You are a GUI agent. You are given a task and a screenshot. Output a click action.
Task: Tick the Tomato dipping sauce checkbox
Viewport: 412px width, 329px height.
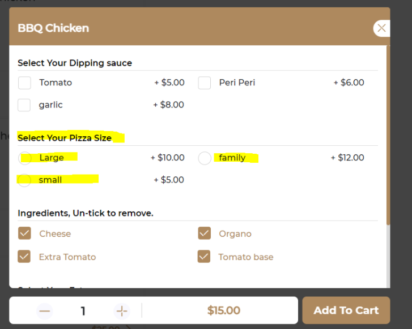24,83
